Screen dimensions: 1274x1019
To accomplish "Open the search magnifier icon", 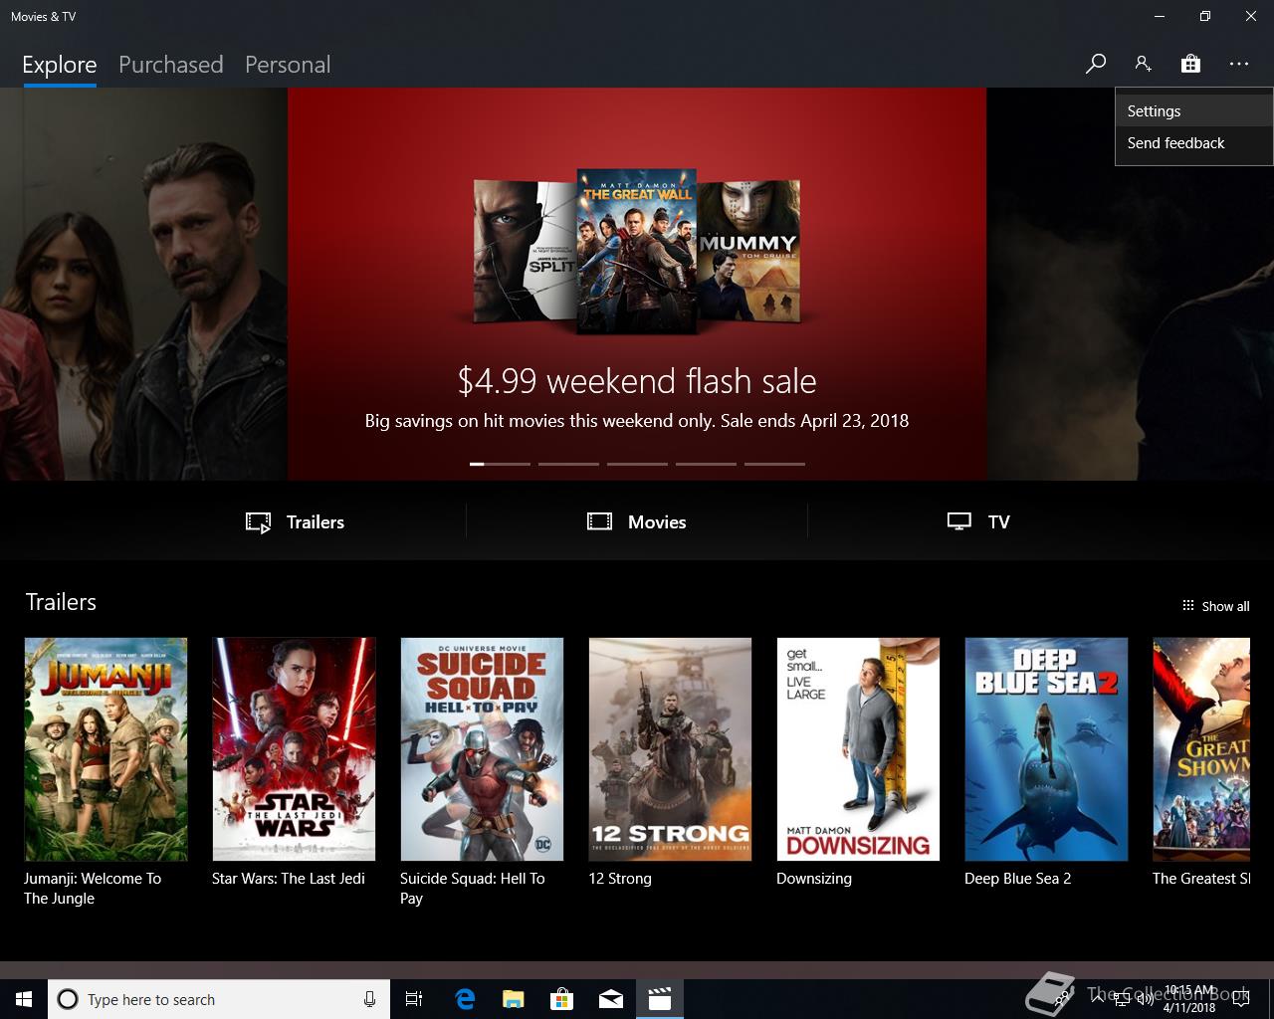I will pos(1096,64).
